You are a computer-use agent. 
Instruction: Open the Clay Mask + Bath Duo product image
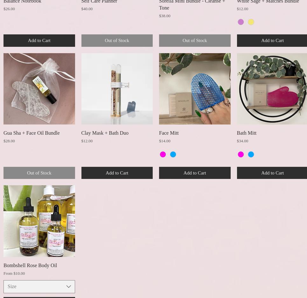[117, 89]
